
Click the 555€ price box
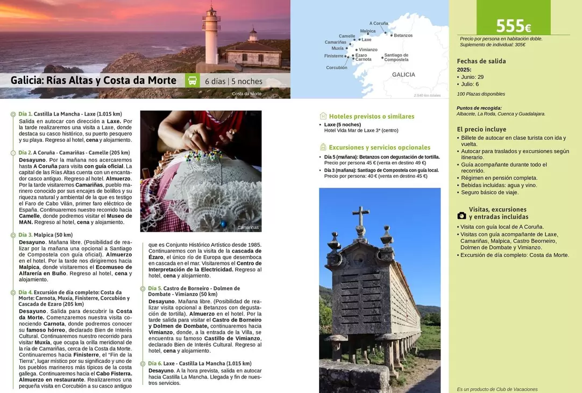tap(513, 17)
